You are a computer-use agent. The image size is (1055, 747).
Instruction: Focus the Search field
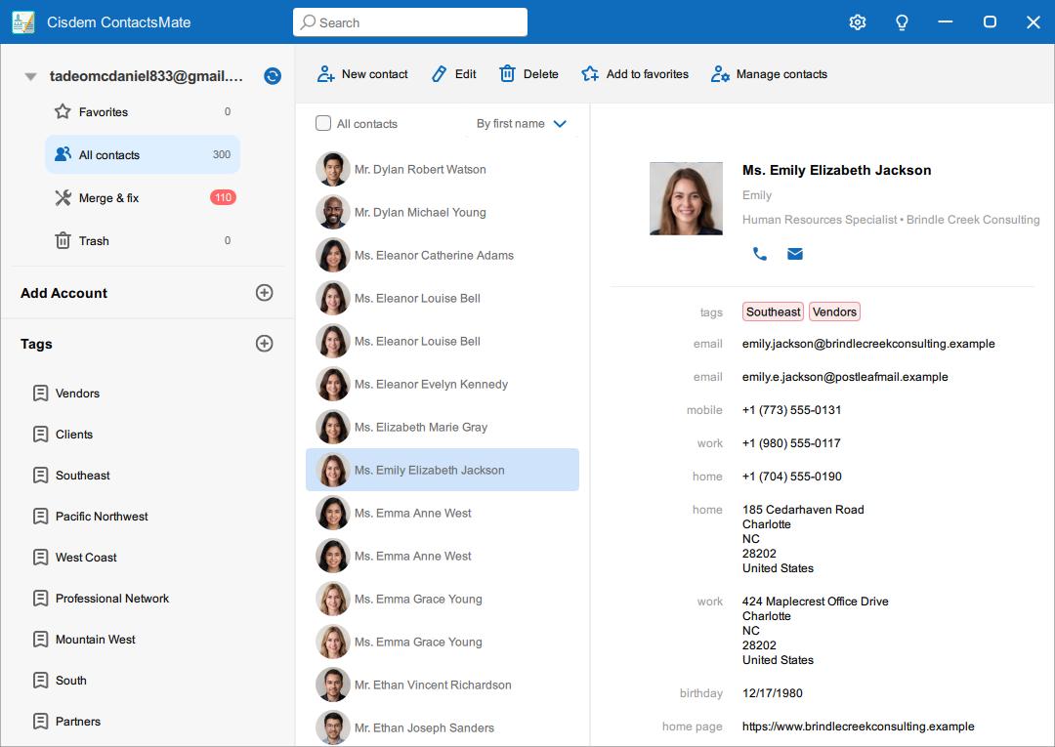coord(409,22)
